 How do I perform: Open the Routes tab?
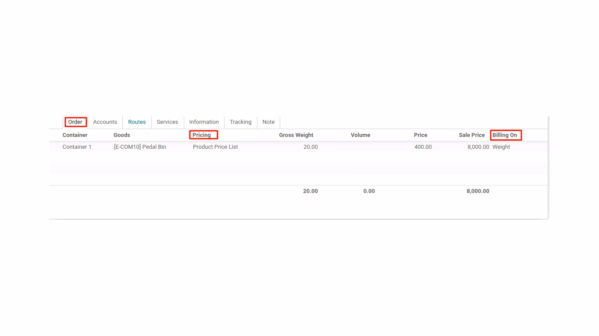click(137, 122)
